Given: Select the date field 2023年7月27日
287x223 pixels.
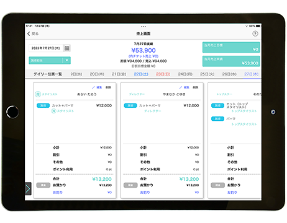Looking at the screenshot, I should point(46,48).
